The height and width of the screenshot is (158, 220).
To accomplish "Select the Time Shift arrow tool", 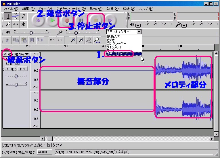I will [x=16, y=24].
